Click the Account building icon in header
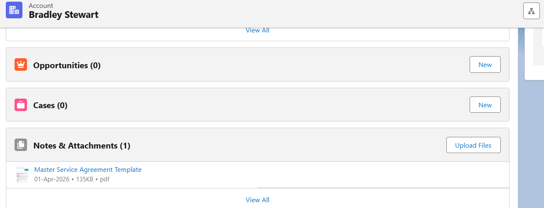Image resolution: width=544 pixels, height=208 pixels. (14, 10)
